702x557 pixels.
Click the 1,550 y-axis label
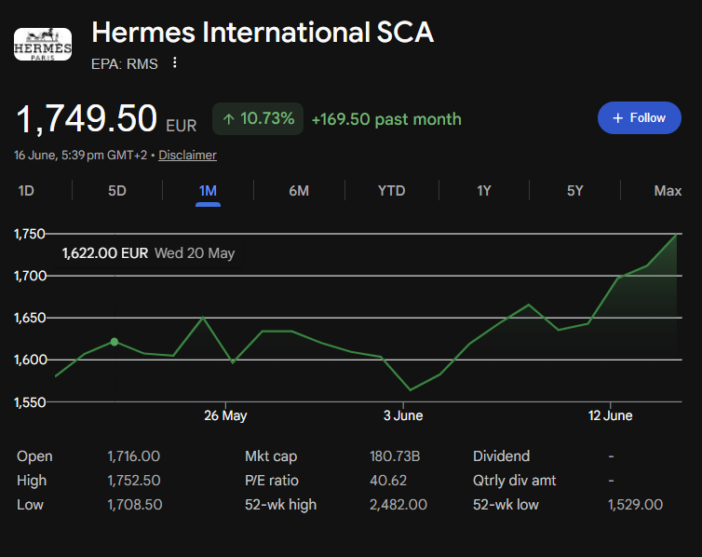click(x=30, y=402)
